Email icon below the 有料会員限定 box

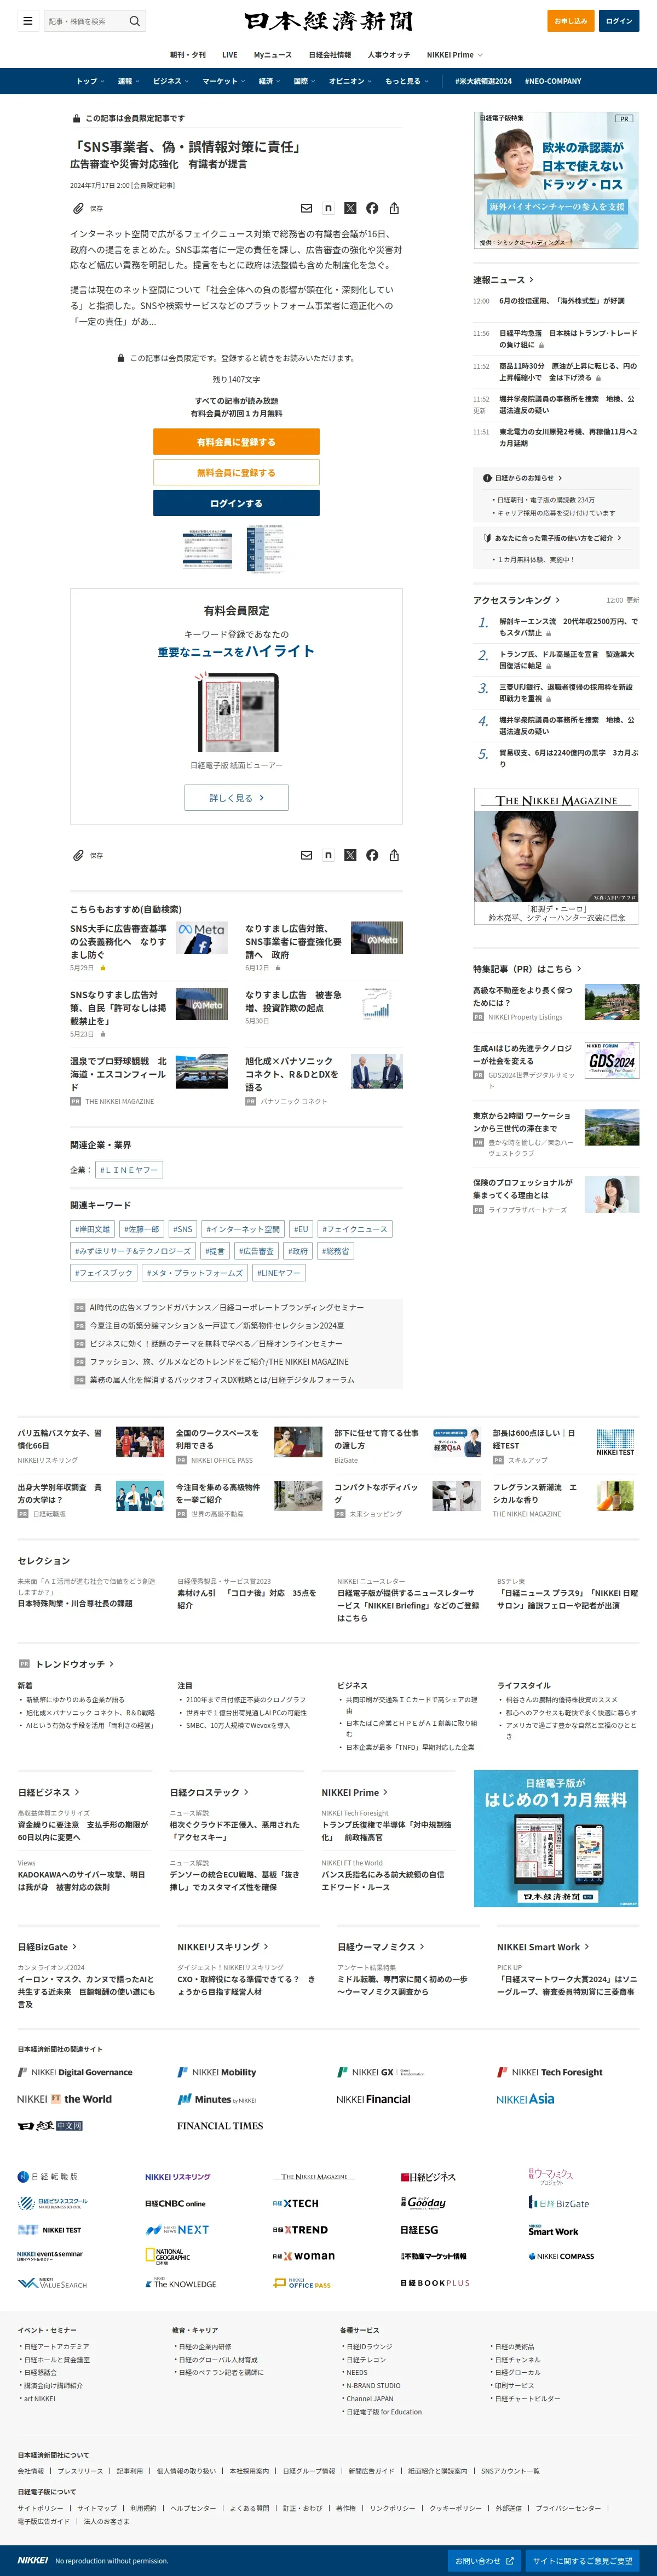coord(306,855)
